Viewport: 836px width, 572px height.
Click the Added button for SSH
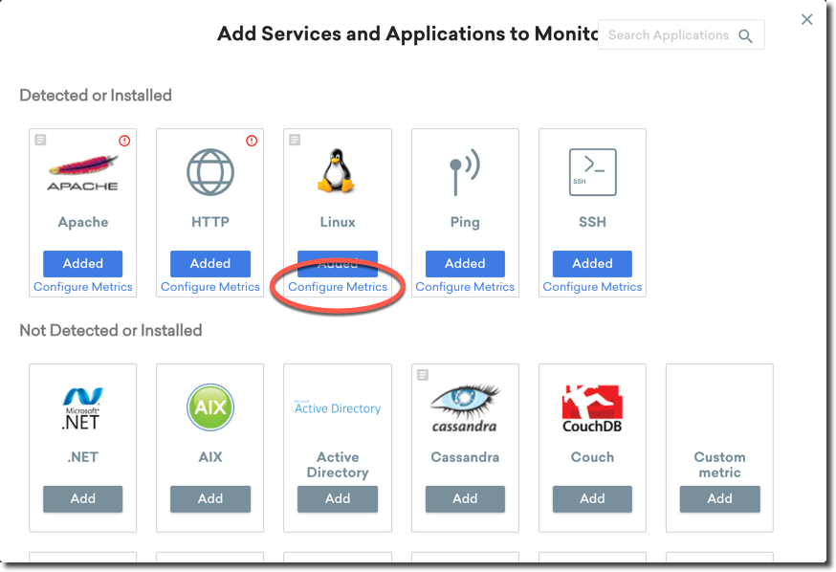click(592, 263)
